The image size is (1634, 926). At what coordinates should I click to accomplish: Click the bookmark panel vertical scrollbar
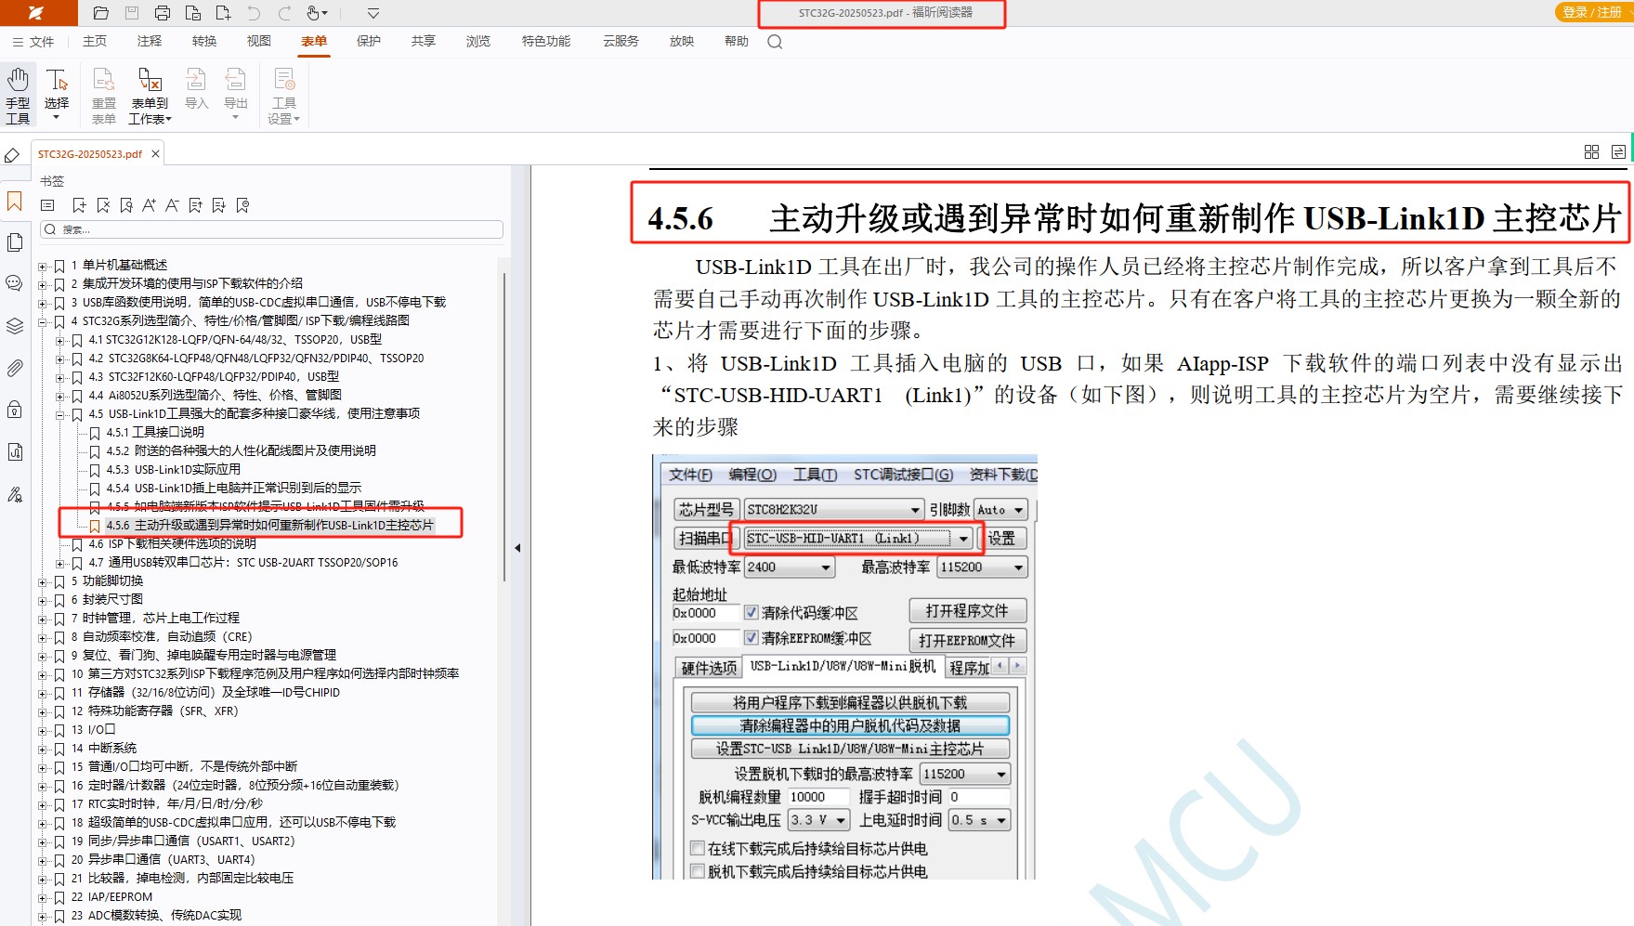coord(504,427)
